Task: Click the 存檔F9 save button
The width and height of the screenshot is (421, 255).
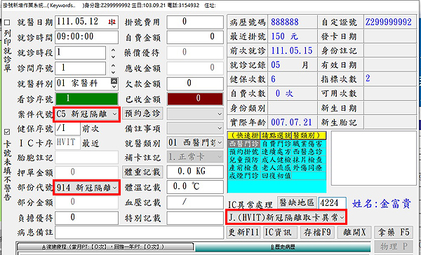Action: point(317,232)
